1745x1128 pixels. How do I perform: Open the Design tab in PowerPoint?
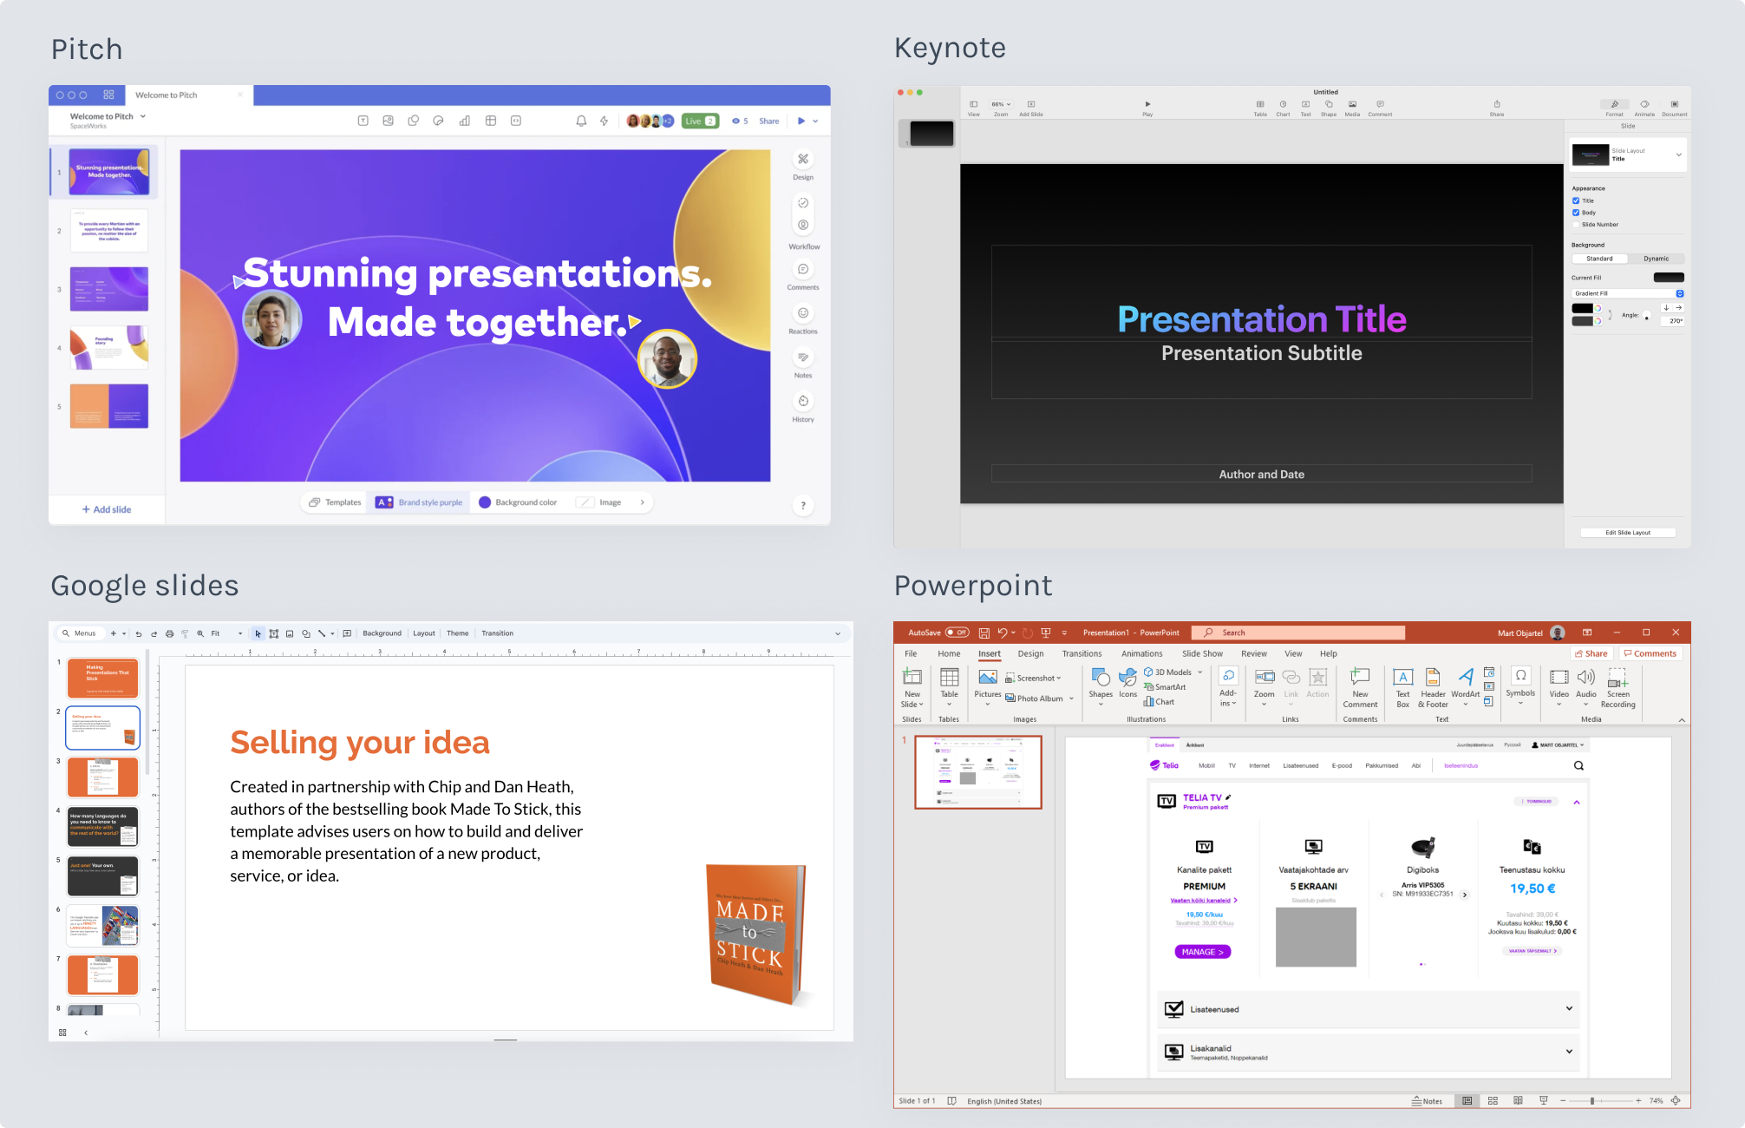pyautogui.click(x=1030, y=653)
